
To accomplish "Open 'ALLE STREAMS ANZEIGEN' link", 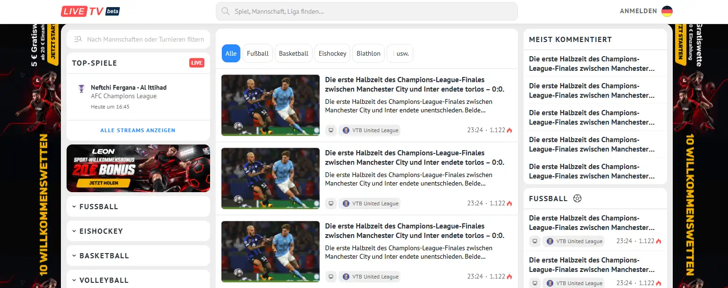I will click(x=138, y=130).
